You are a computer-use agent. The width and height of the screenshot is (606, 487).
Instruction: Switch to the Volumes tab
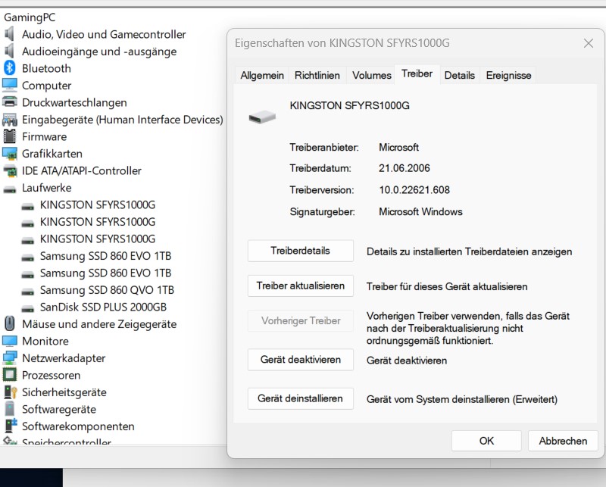pyautogui.click(x=371, y=75)
